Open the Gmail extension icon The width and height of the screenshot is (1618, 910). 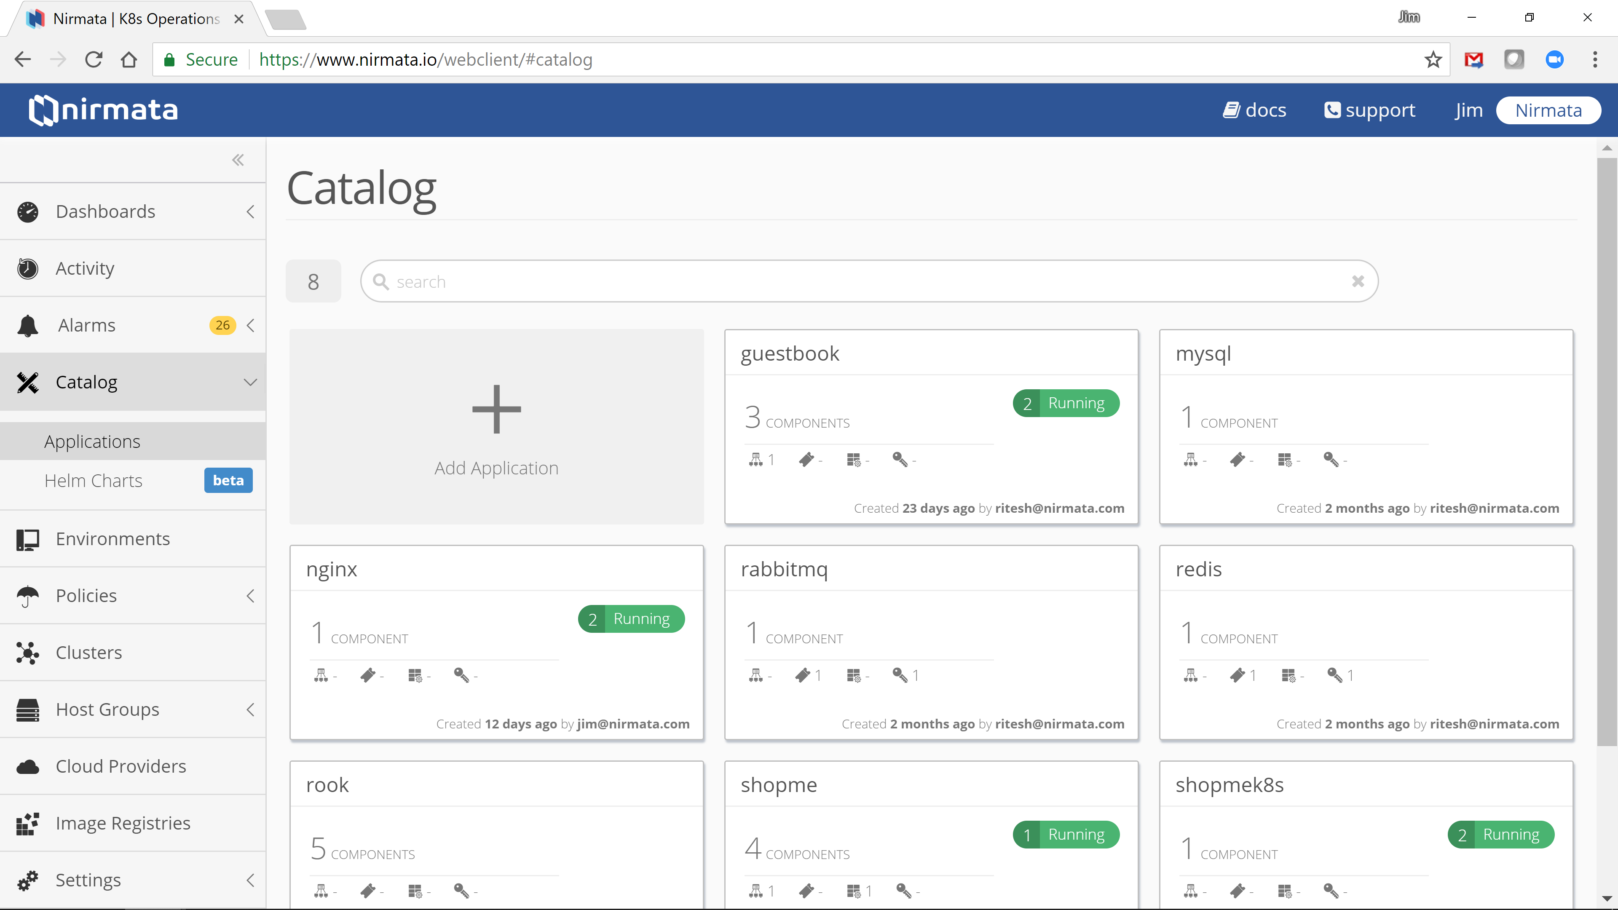point(1473,60)
